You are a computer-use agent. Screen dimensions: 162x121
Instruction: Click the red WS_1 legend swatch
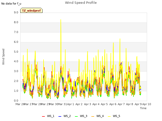43,116
